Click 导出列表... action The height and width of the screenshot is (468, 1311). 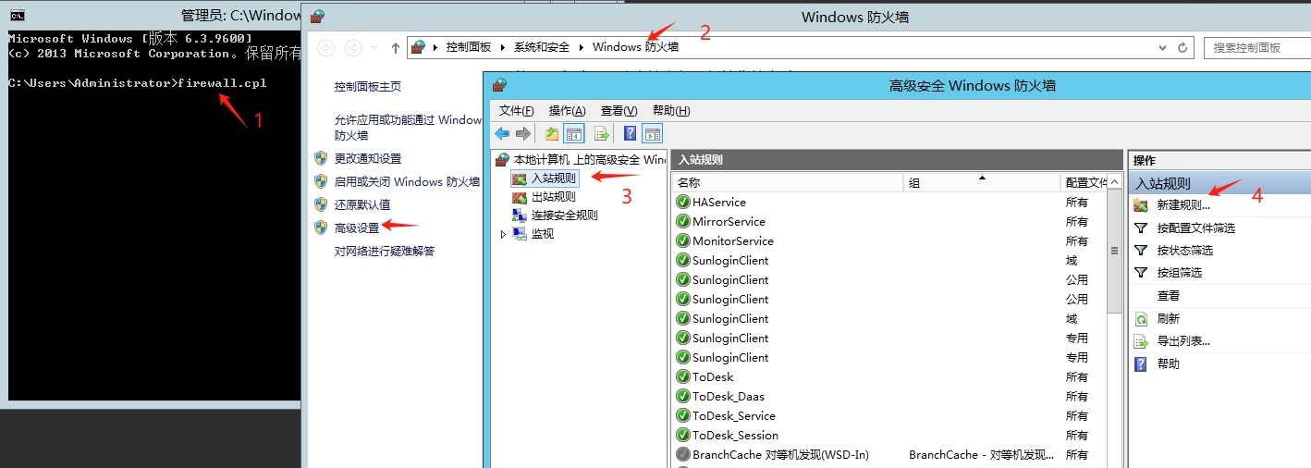click(1183, 341)
